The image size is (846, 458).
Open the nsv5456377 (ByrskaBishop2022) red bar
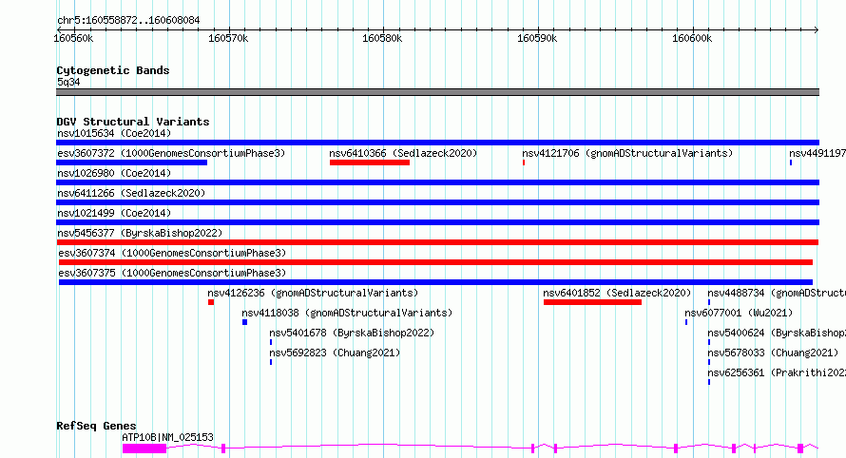pos(437,242)
